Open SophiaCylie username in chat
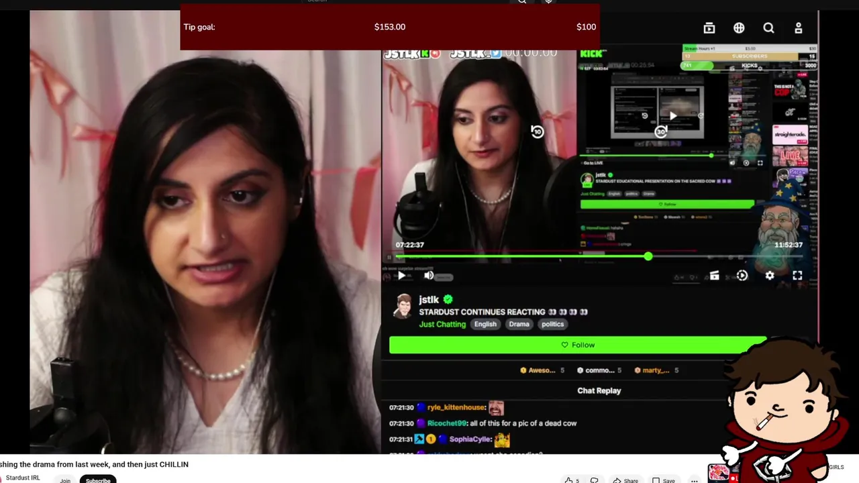This screenshot has height=483, width=859. [470, 439]
